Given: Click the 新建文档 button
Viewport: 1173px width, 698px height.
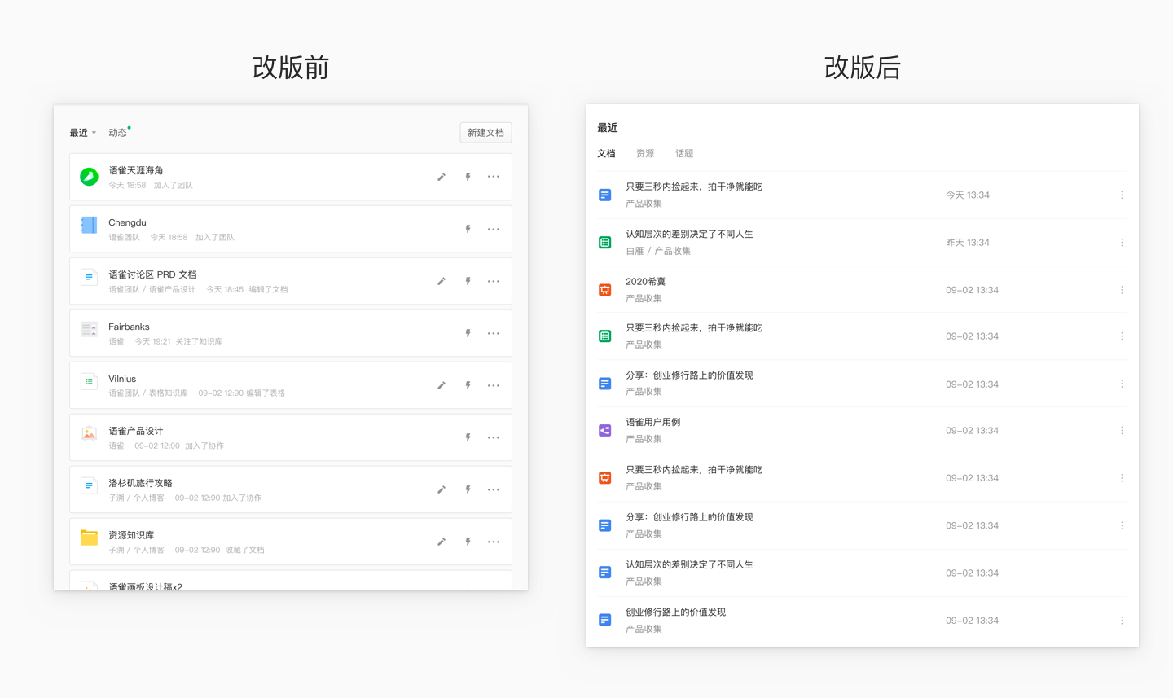Looking at the screenshot, I should 485,133.
